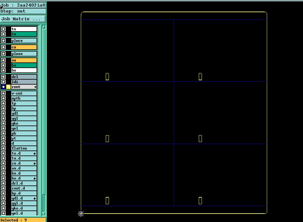
Task: Select the ss layer name
Action: click(x=24, y=60)
